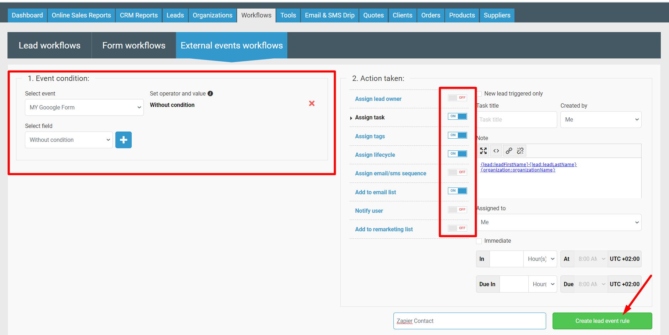The image size is (669, 335).
Task: Open the Assigned to dropdown
Action: point(559,222)
